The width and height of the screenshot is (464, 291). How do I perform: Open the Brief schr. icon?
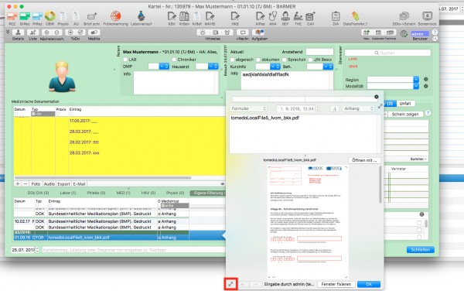point(92,16)
